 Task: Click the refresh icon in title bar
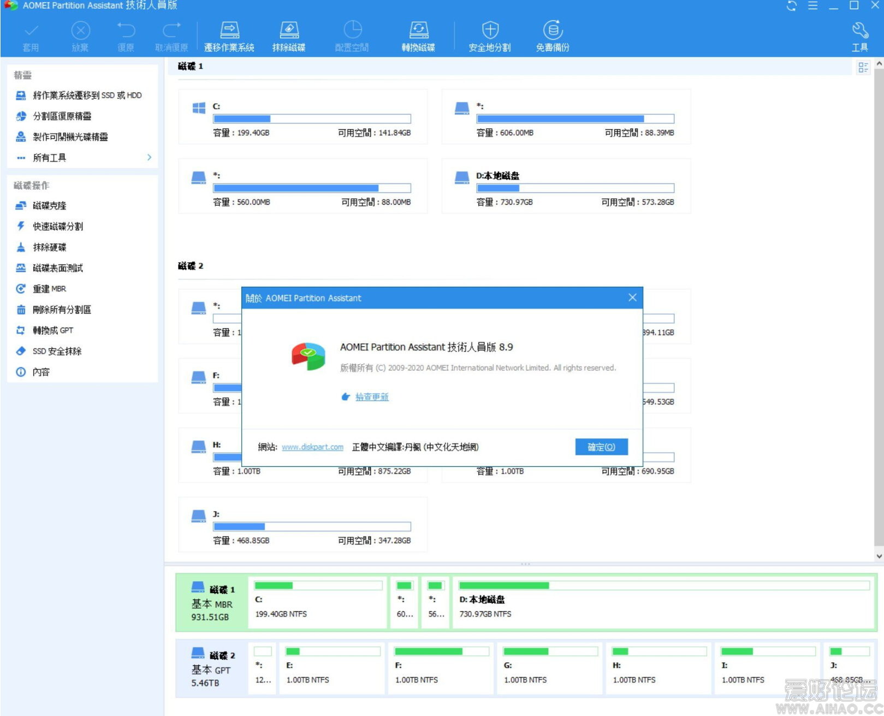click(792, 6)
